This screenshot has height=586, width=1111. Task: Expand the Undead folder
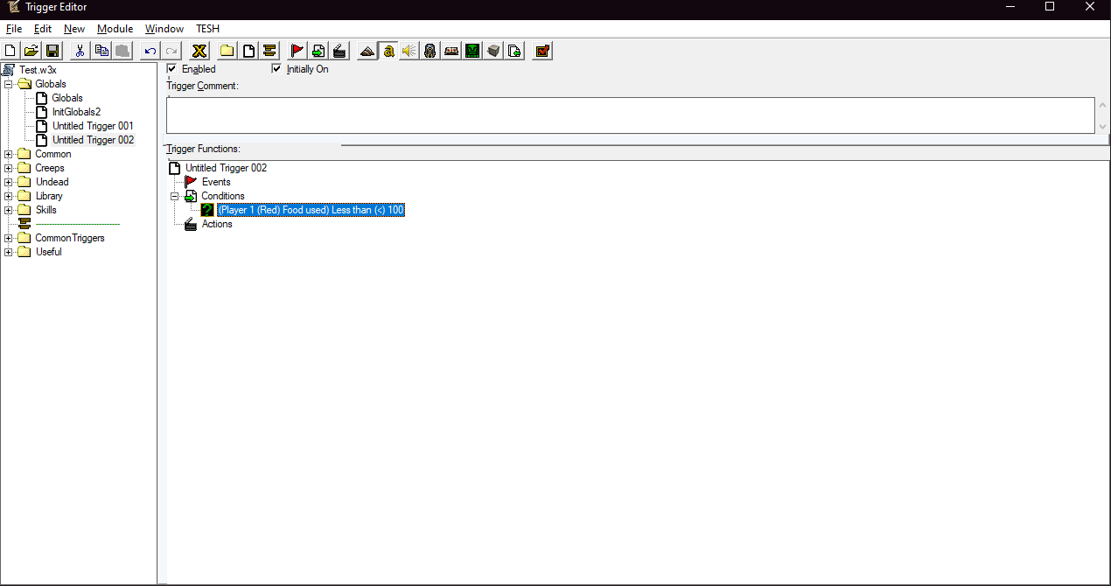click(9, 182)
